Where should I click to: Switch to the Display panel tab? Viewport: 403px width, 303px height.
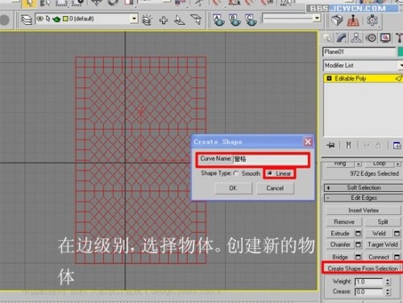click(x=385, y=38)
